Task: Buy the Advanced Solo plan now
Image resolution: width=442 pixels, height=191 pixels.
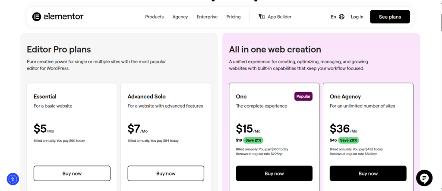Action: (166, 173)
